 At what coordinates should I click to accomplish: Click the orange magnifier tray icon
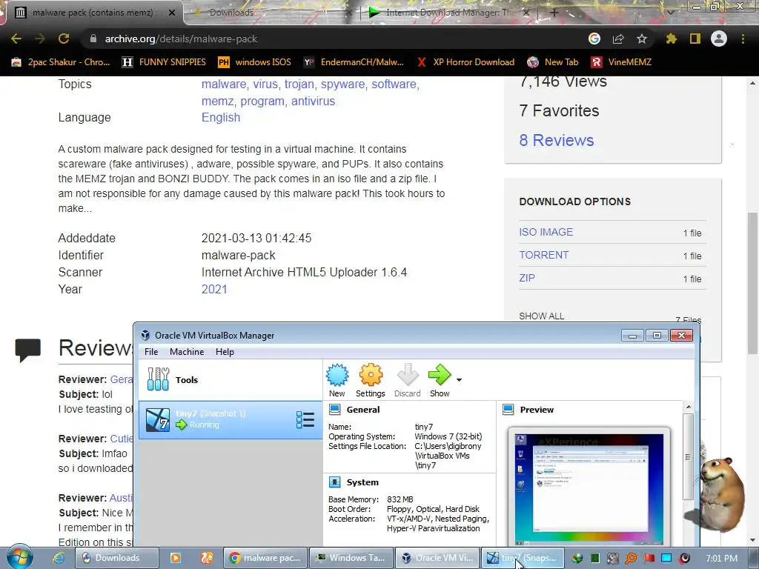pyautogui.click(x=631, y=559)
